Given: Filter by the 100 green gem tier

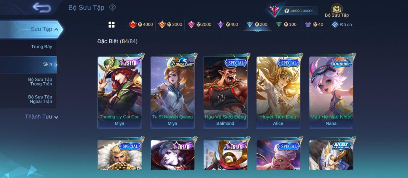Looking at the screenshot, I should pyautogui.click(x=286, y=24).
